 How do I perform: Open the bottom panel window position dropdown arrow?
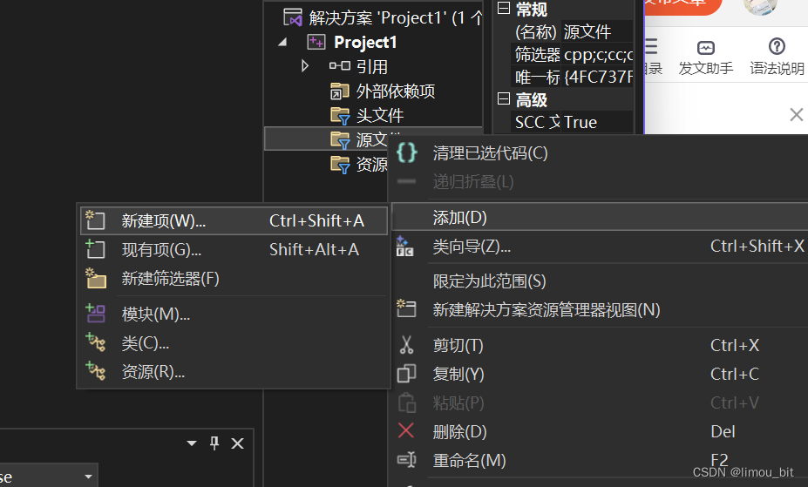[x=192, y=443]
